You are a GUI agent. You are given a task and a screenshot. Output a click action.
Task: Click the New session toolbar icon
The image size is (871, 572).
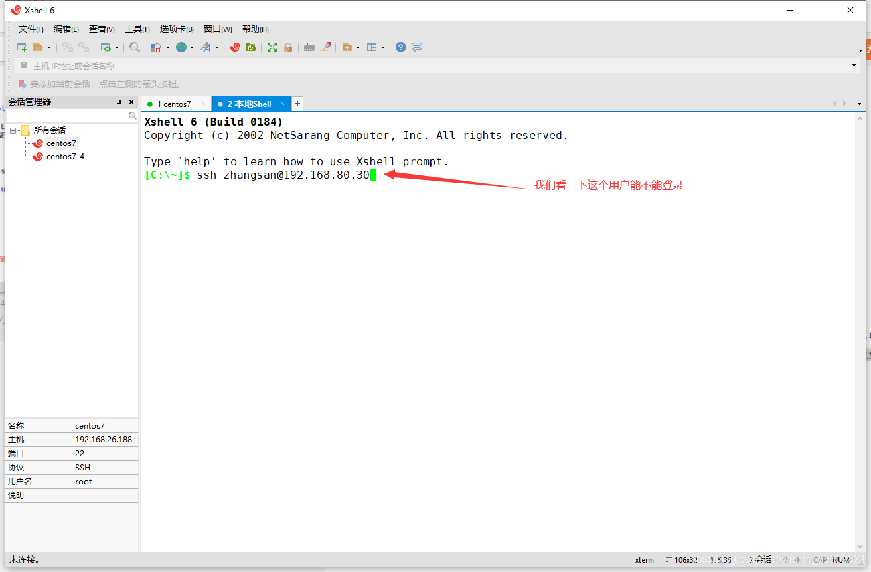[x=22, y=47]
